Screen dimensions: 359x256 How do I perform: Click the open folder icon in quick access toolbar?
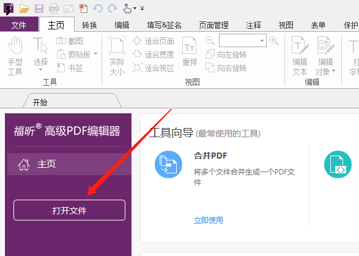click(24, 9)
